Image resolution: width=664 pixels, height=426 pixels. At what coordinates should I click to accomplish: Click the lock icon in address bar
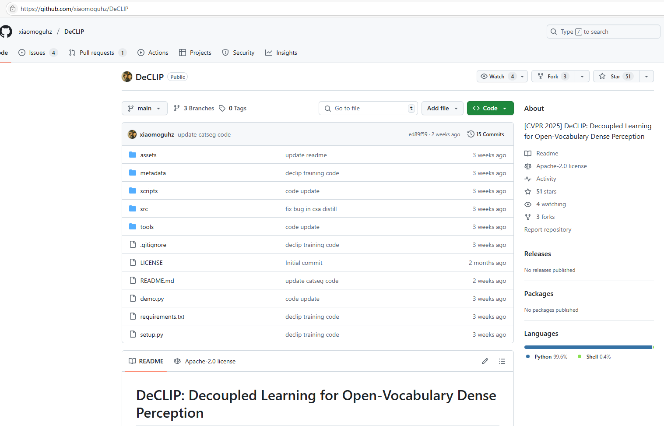point(13,9)
